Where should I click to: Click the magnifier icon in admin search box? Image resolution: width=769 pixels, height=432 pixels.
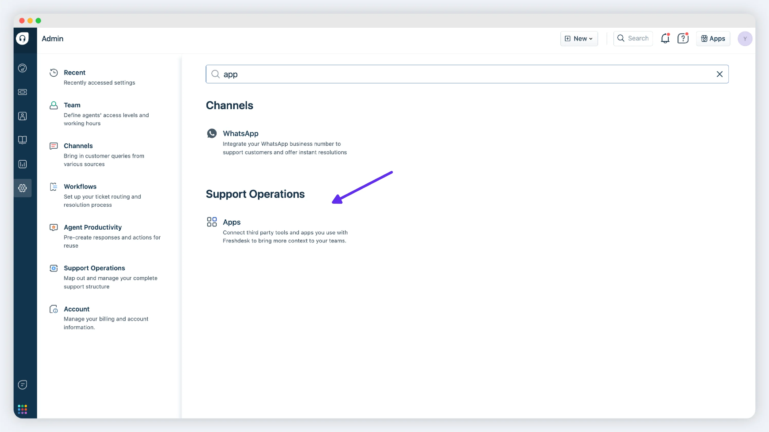[215, 74]
